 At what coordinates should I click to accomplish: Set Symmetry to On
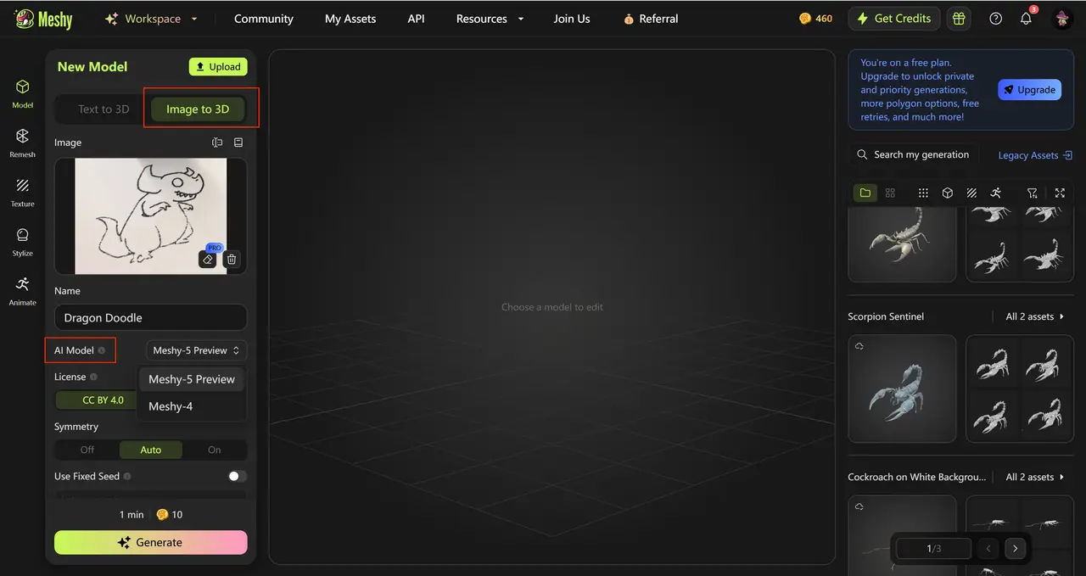click(214, 450)
